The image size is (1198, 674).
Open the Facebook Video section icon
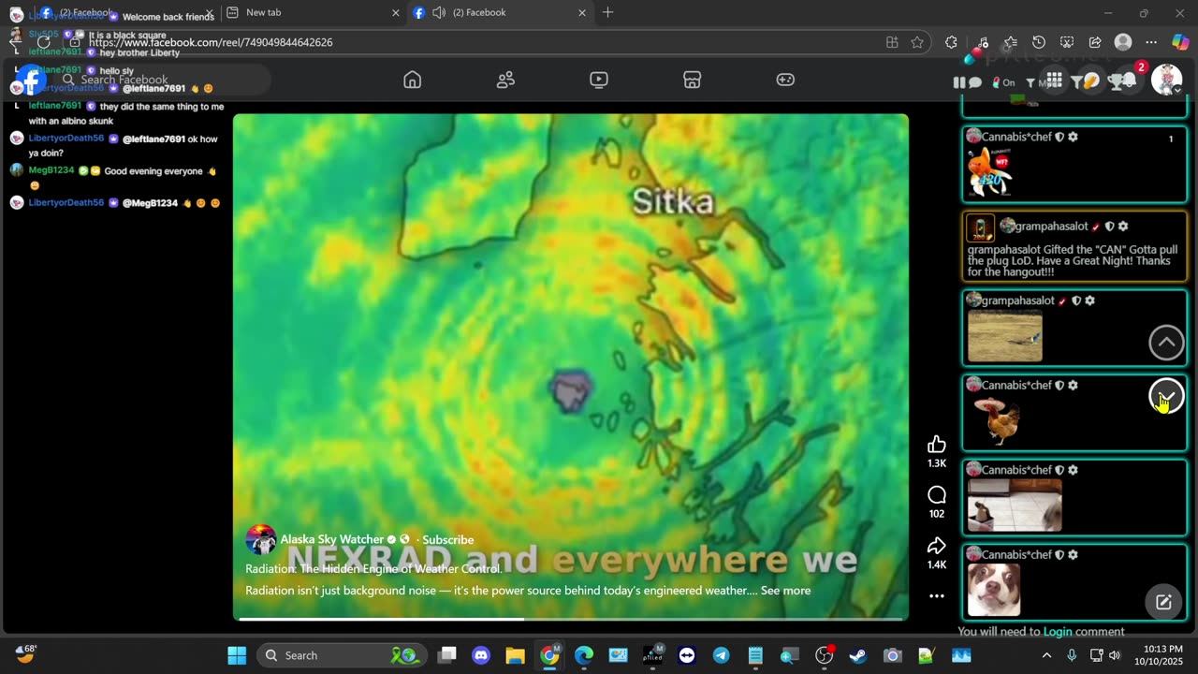[x=599, y=80]
